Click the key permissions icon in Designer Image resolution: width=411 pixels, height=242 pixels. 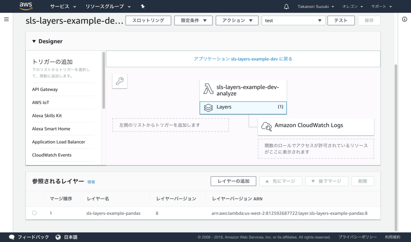[x=120, y=81]
